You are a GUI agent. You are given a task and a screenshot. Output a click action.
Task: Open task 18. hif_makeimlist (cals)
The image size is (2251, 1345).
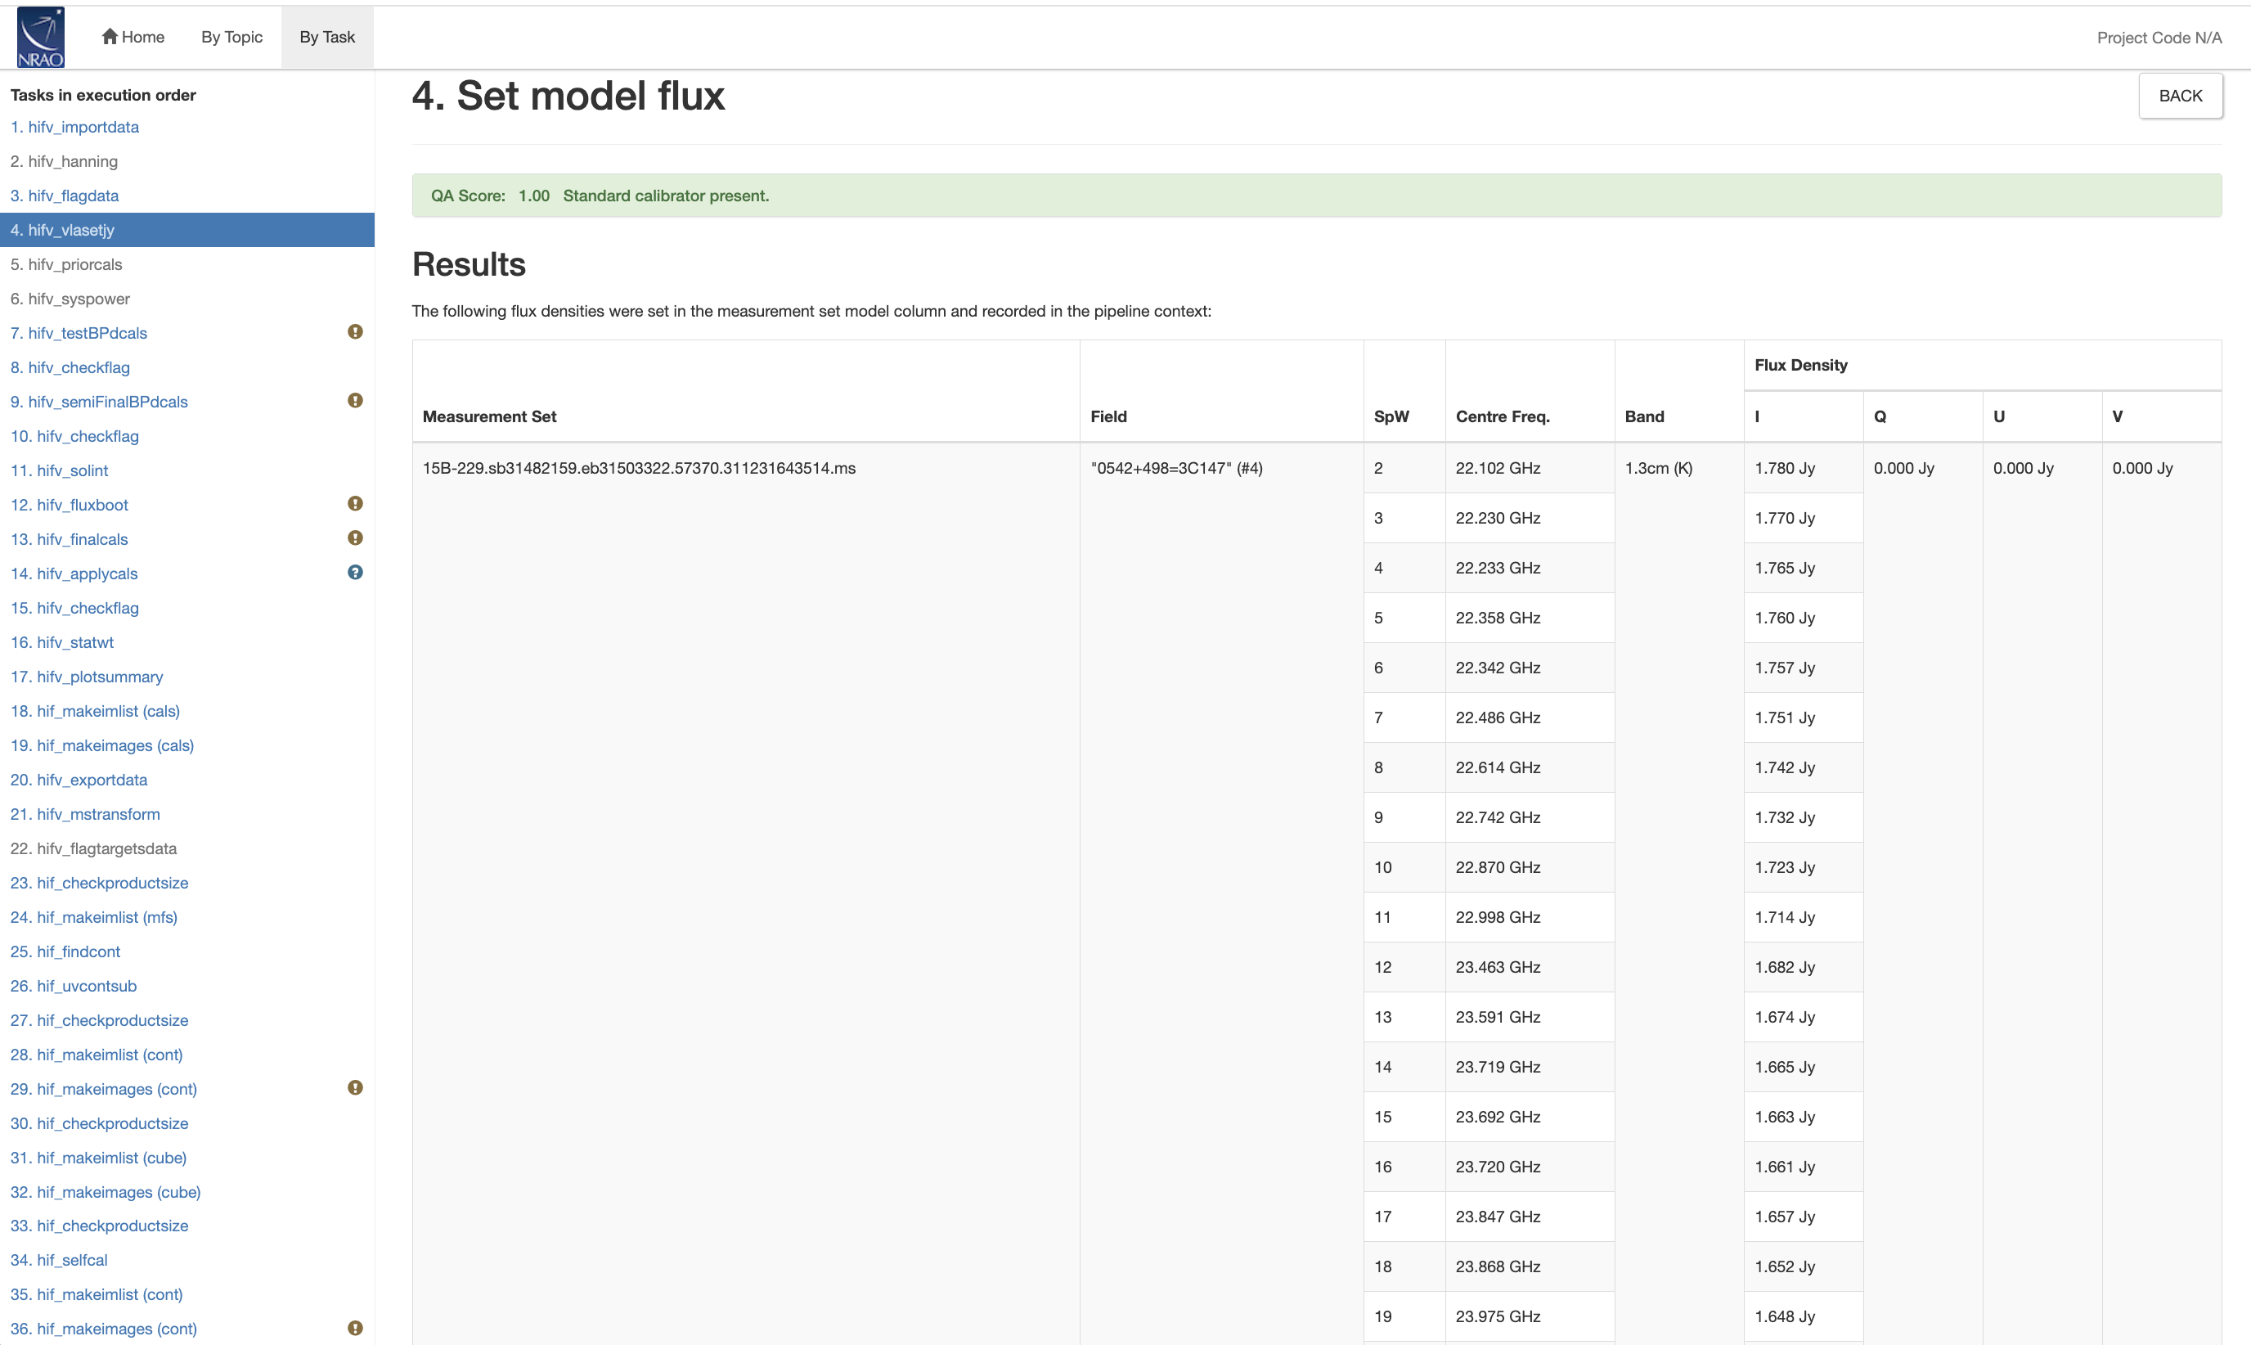95,713
